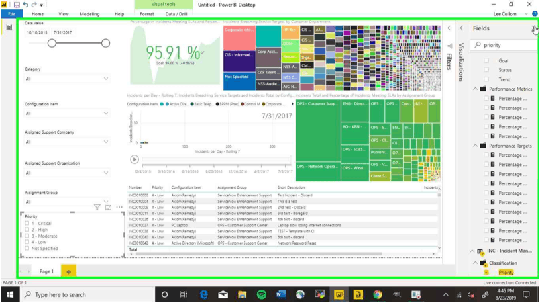Open focus mode for the Priority slicer
Viewport: 540px width, 303px height.
point(108,207)
